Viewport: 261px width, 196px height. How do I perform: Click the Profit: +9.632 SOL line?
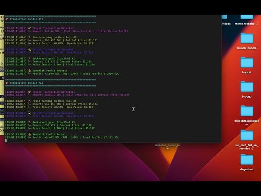(62, 137)
